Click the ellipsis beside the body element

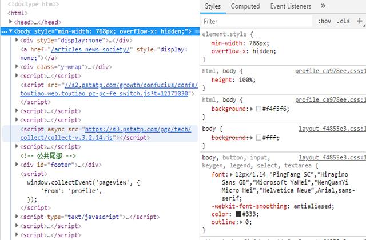(x=4, y=31)
